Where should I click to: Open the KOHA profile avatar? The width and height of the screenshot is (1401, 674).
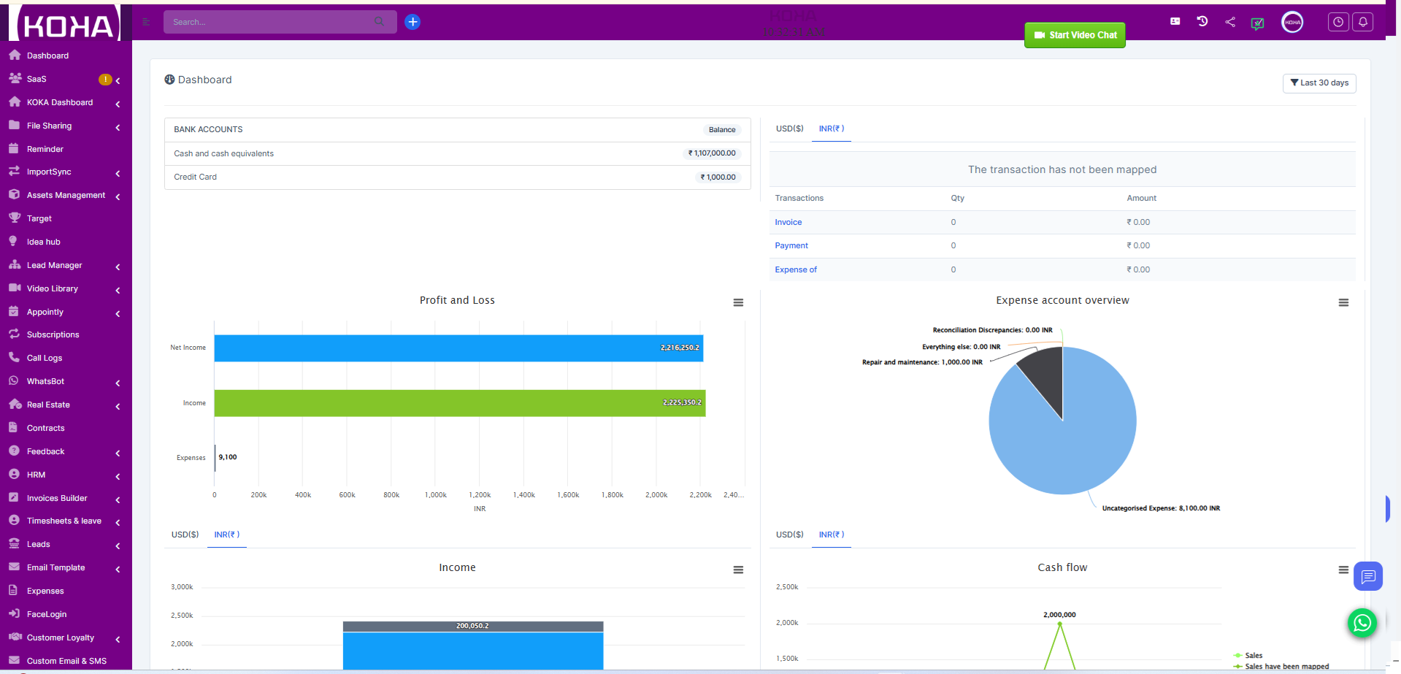click(1292, 22)
